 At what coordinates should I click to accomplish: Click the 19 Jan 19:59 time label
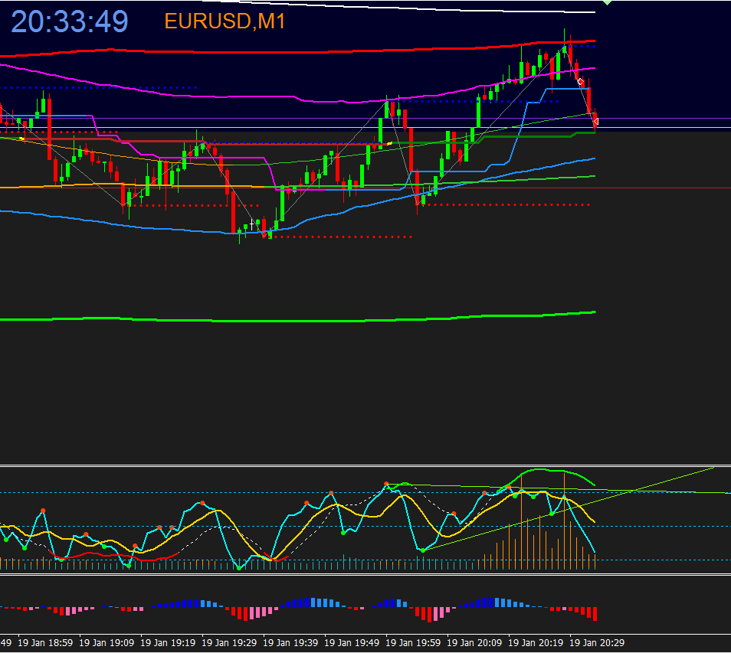[x=413, y=643]
